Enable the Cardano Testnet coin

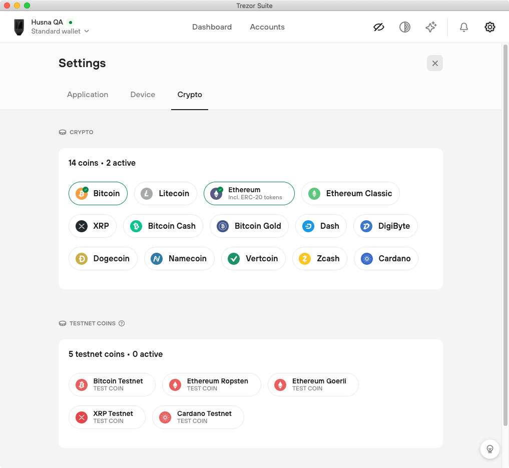coord(198,417)
